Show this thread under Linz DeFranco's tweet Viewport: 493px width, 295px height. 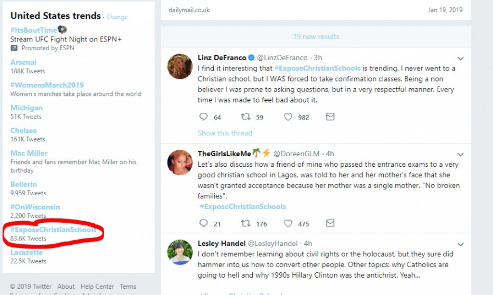(225, 133)
